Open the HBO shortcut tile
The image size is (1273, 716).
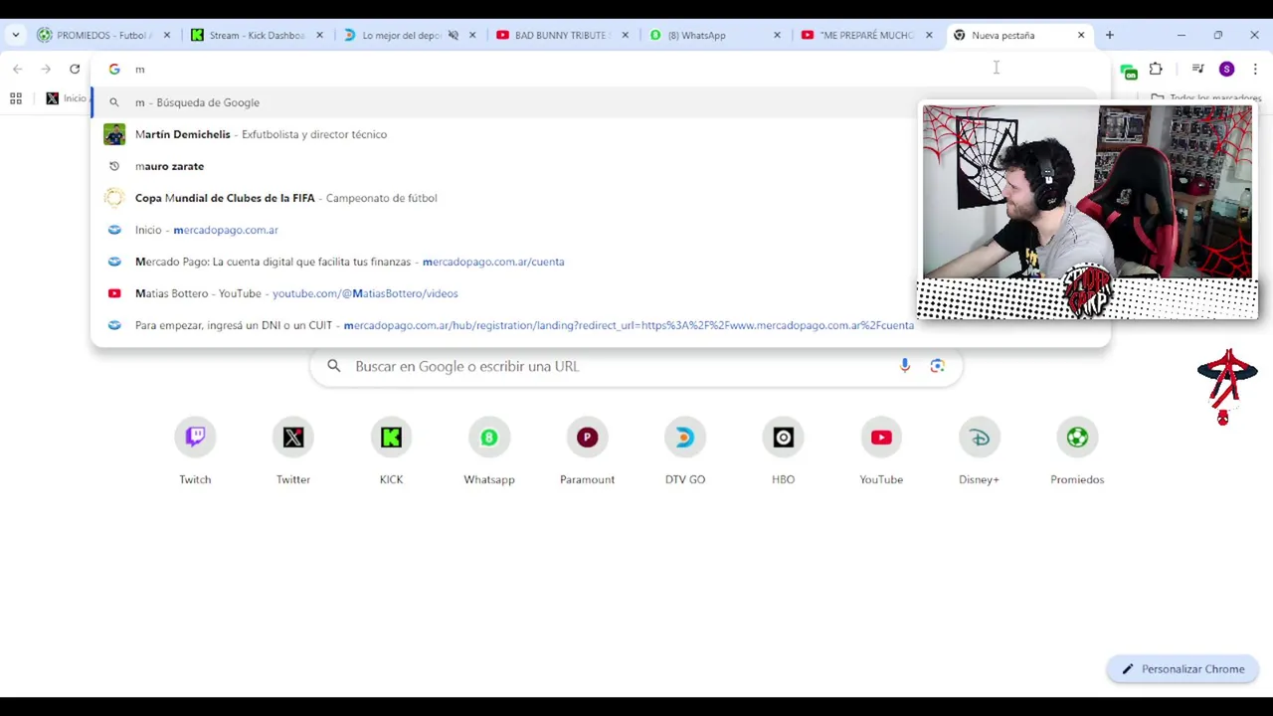[783, 452]
